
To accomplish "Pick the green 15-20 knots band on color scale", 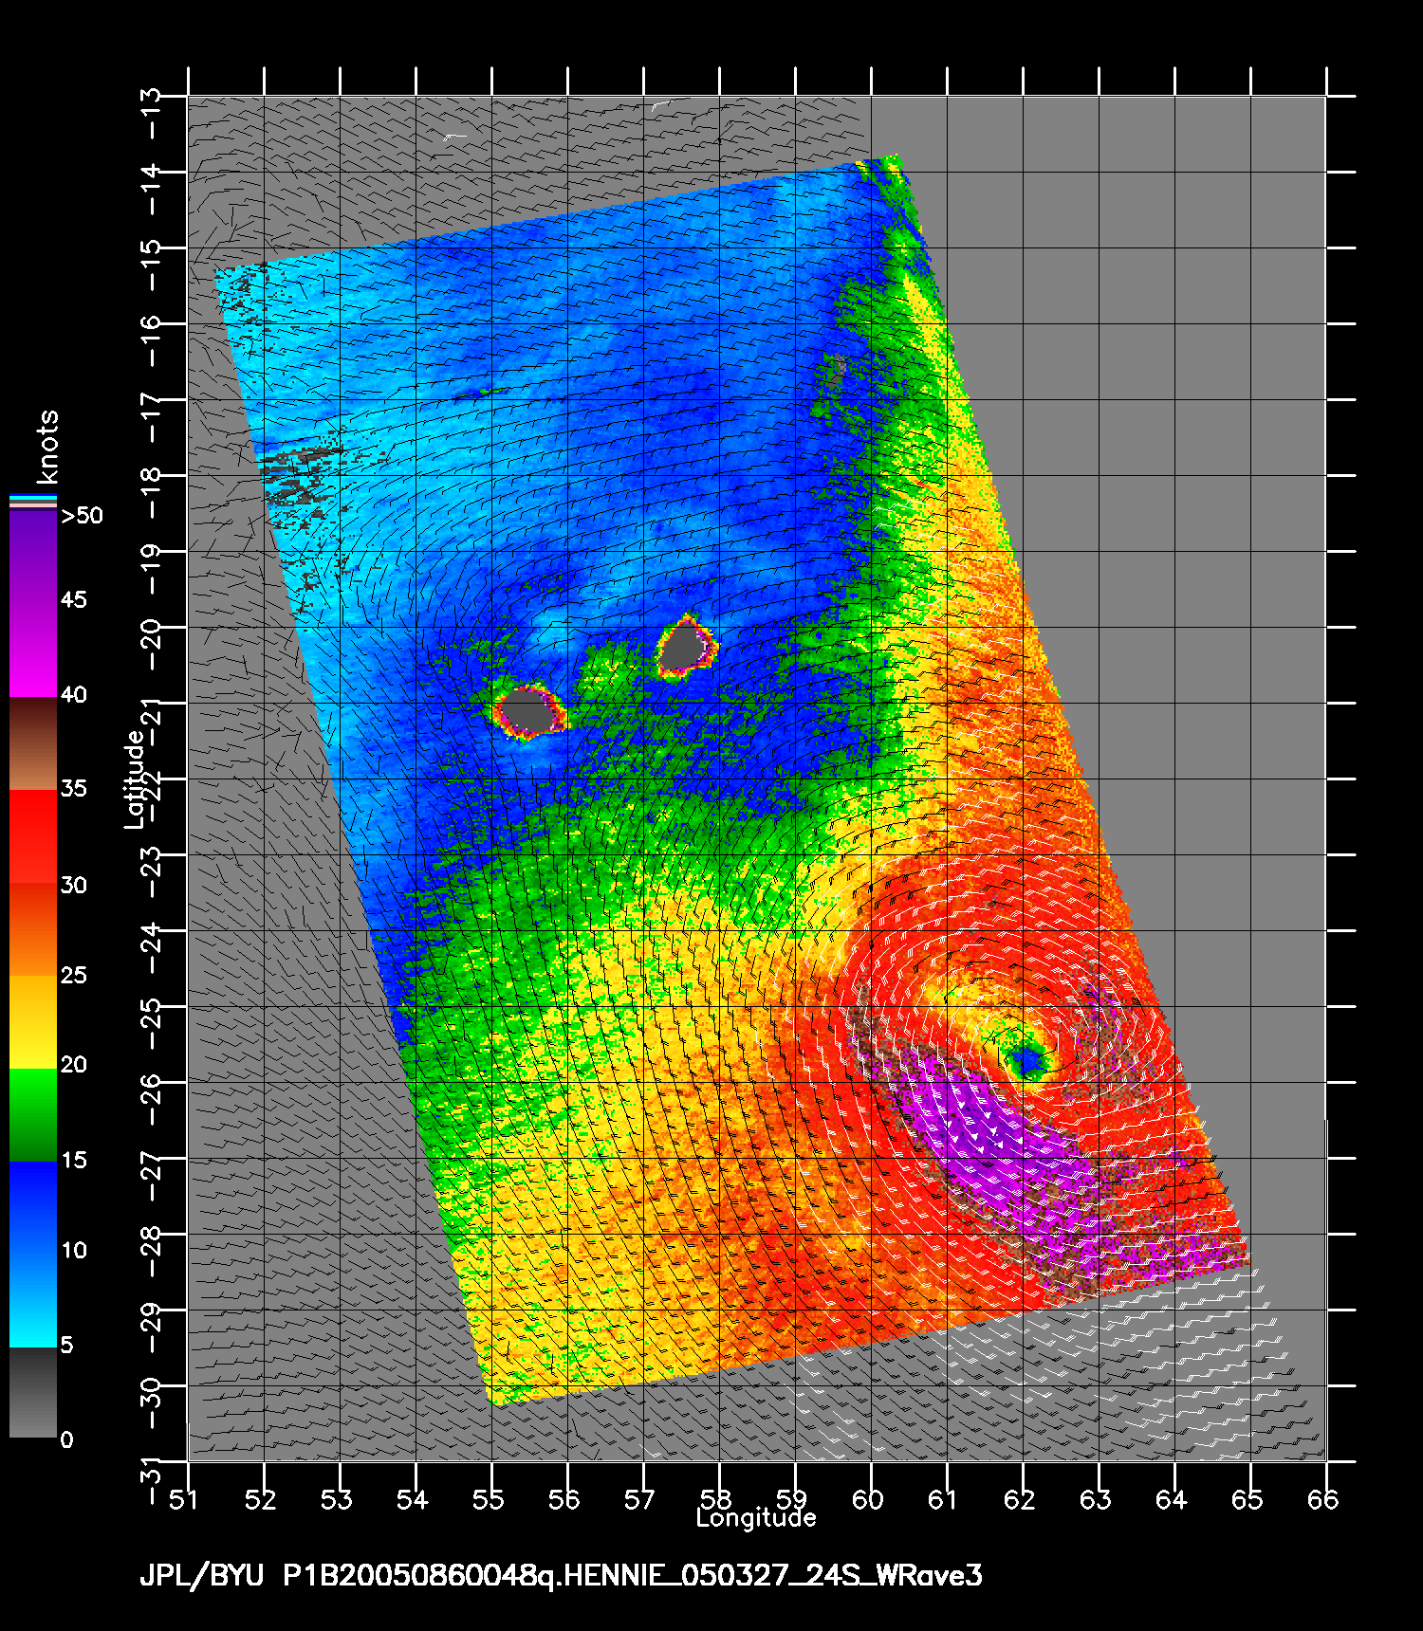I will (33, 1115).
